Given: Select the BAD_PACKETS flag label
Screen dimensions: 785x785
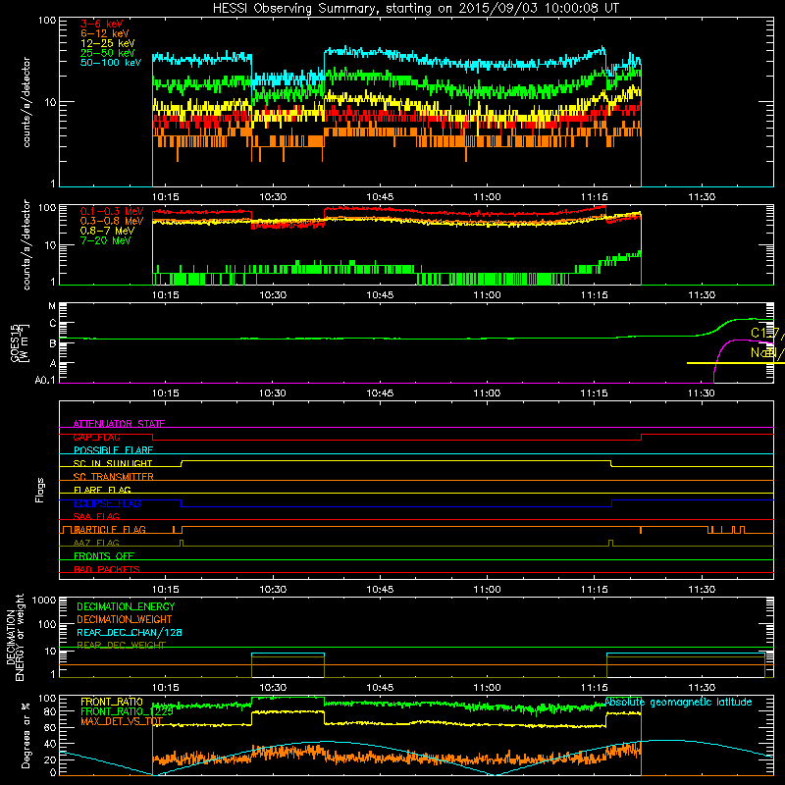Looking at the screenshot, I should coord(107,569).
